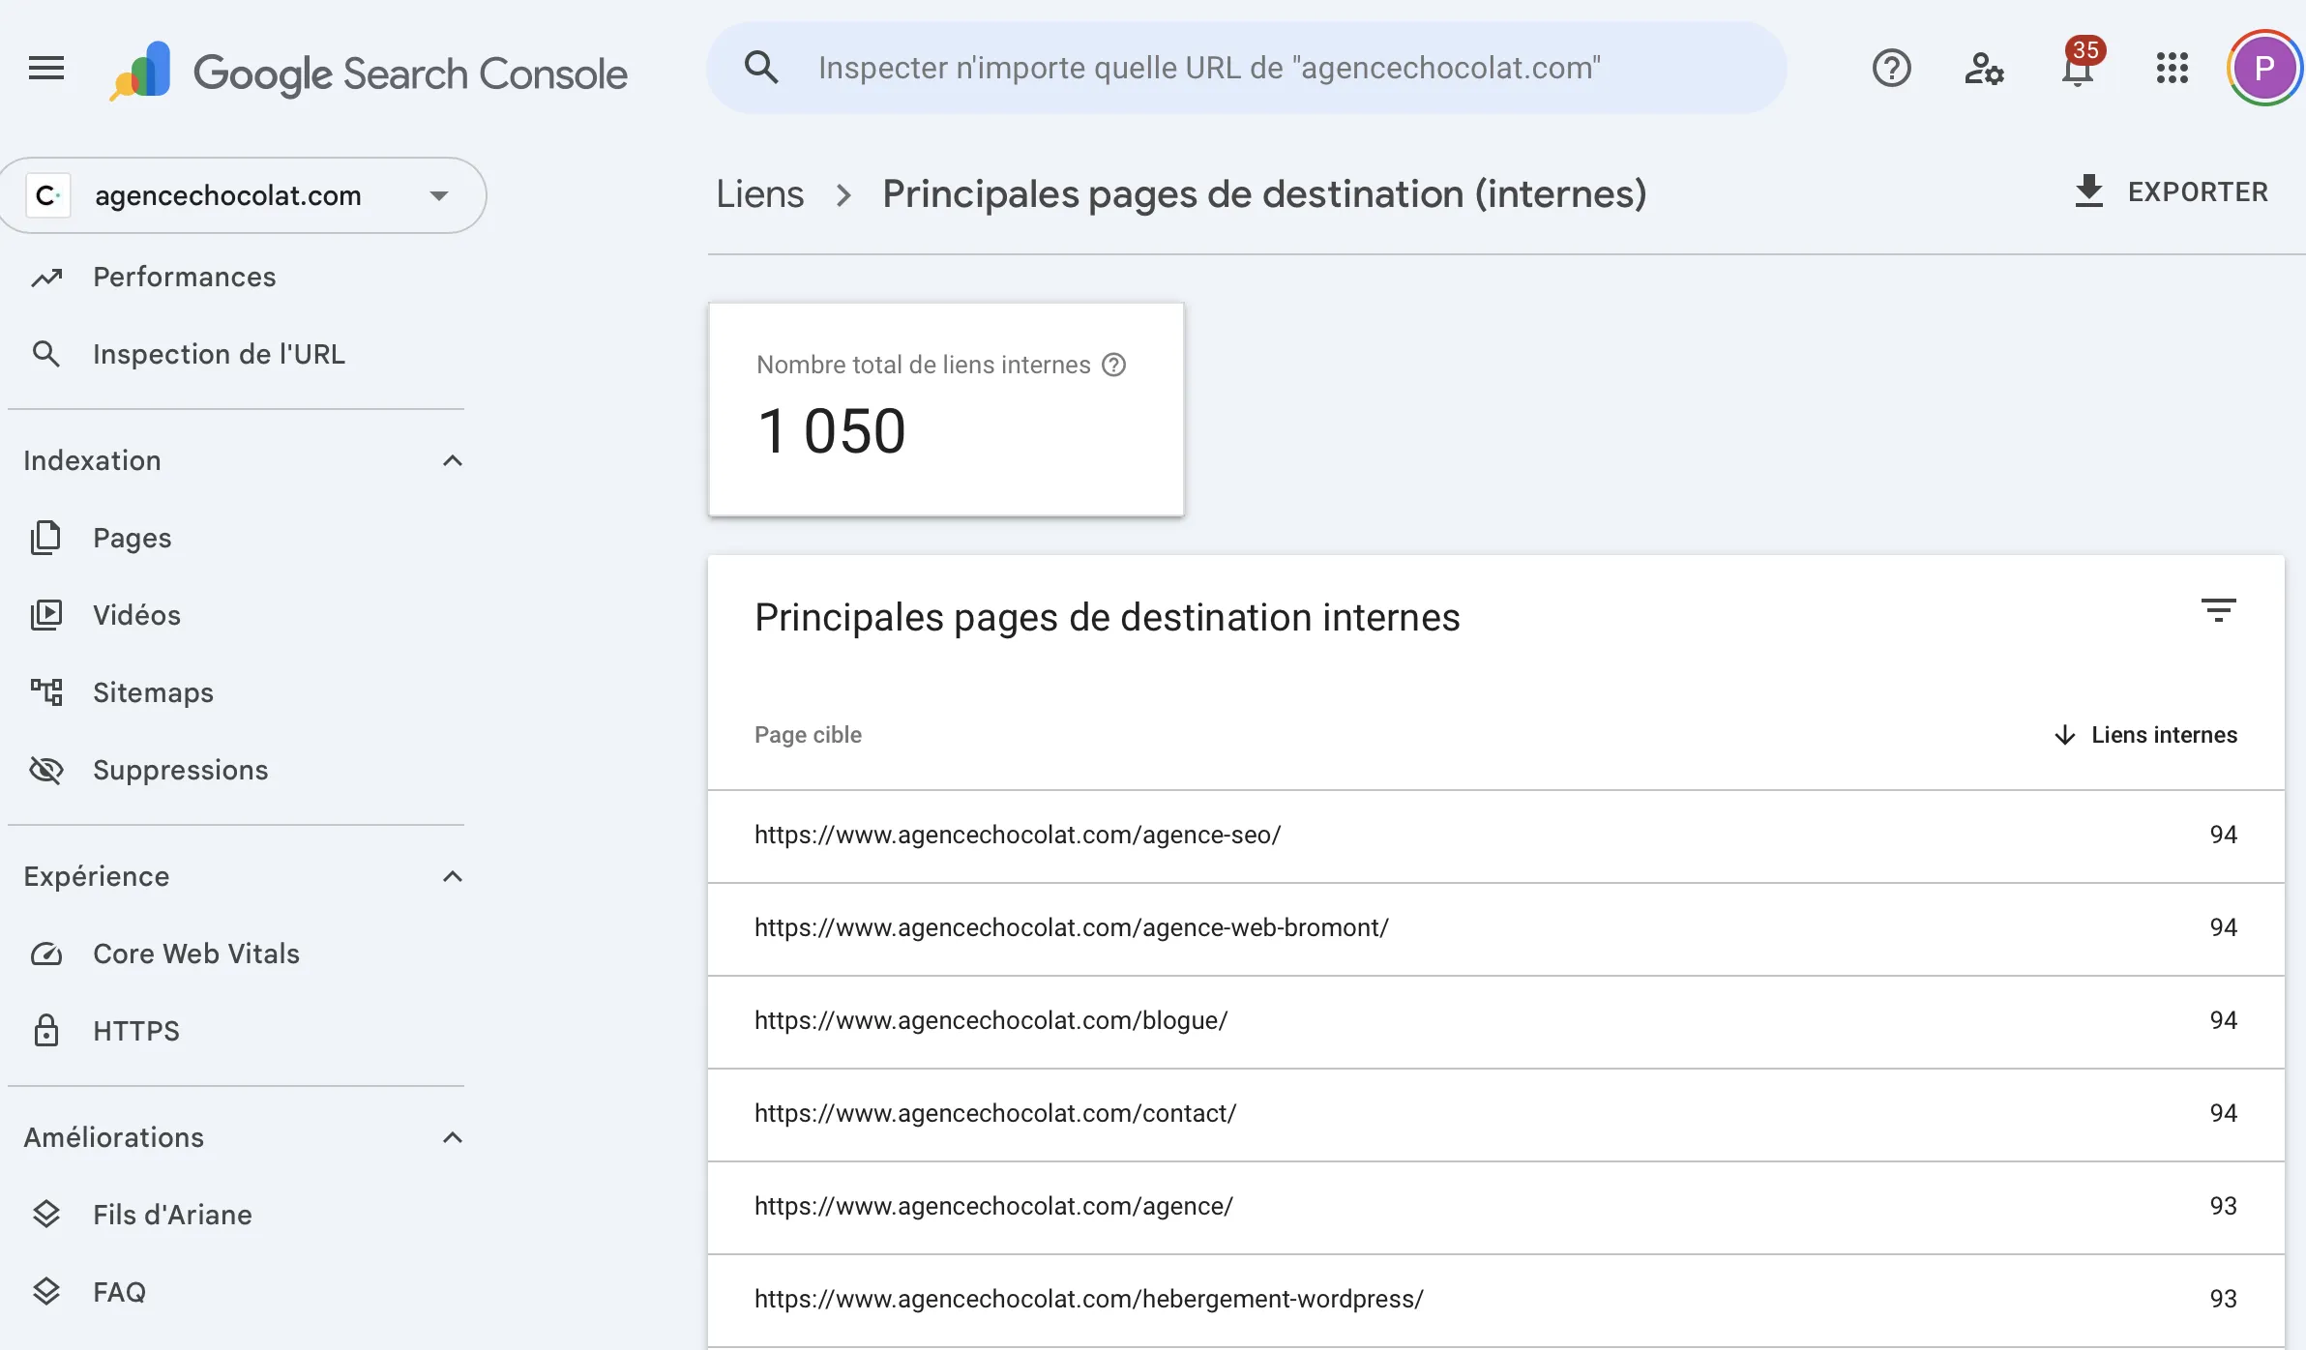Open the hamburger navigation menu
The width and height of the screenshot is (2306, 1350).
pos(46,69)
